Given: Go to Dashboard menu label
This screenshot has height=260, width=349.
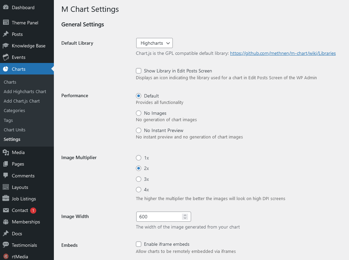Looking at the screenshot, I should click(x=23, y=7).
